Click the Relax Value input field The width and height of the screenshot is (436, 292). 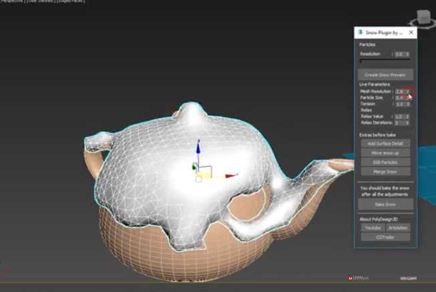point(399,117)
